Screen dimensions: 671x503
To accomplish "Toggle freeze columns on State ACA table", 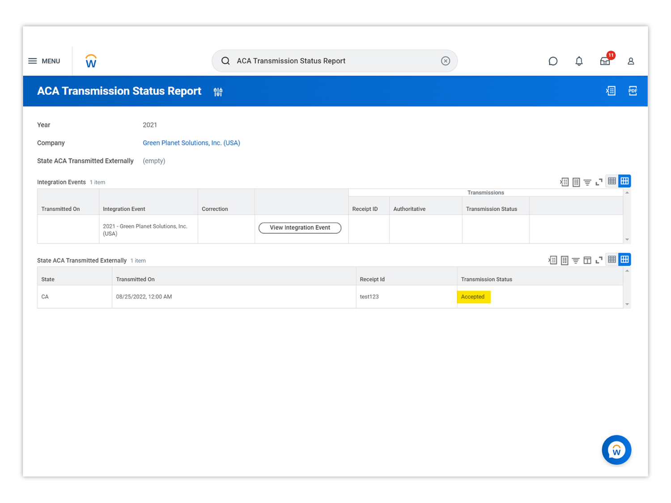I will [587, 260].
